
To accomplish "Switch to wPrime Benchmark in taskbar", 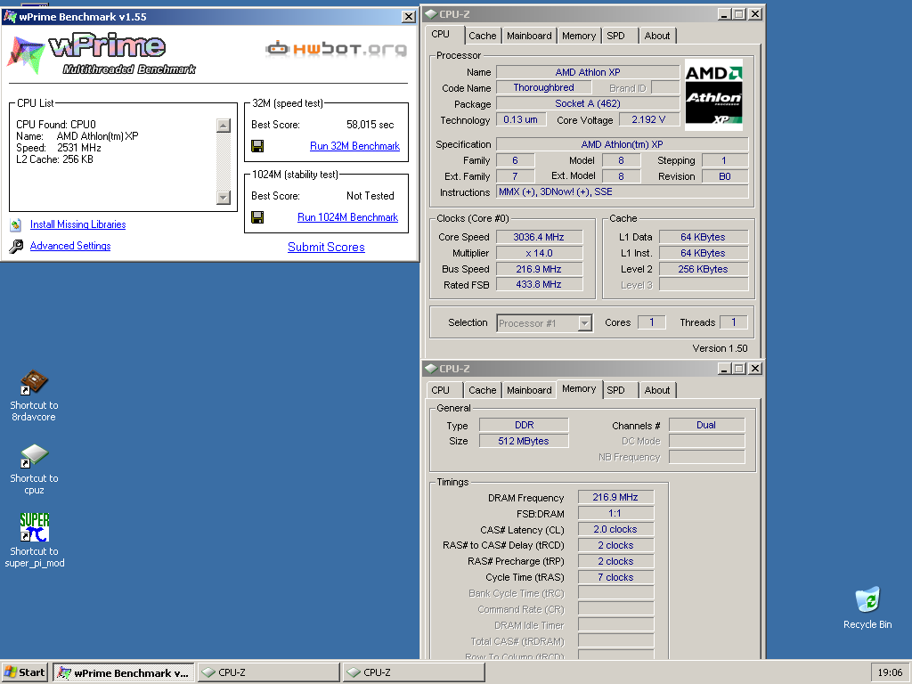I will point(124,672).
